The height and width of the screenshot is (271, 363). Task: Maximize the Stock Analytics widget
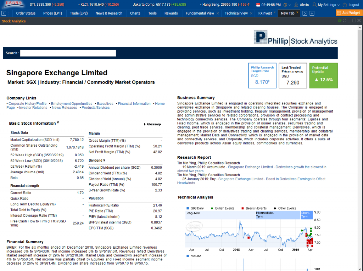(354, 20)
